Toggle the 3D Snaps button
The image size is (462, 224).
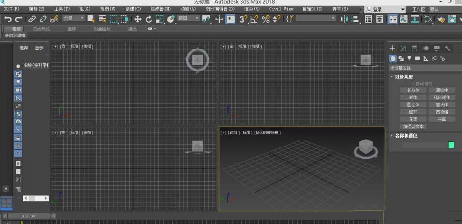243,19
